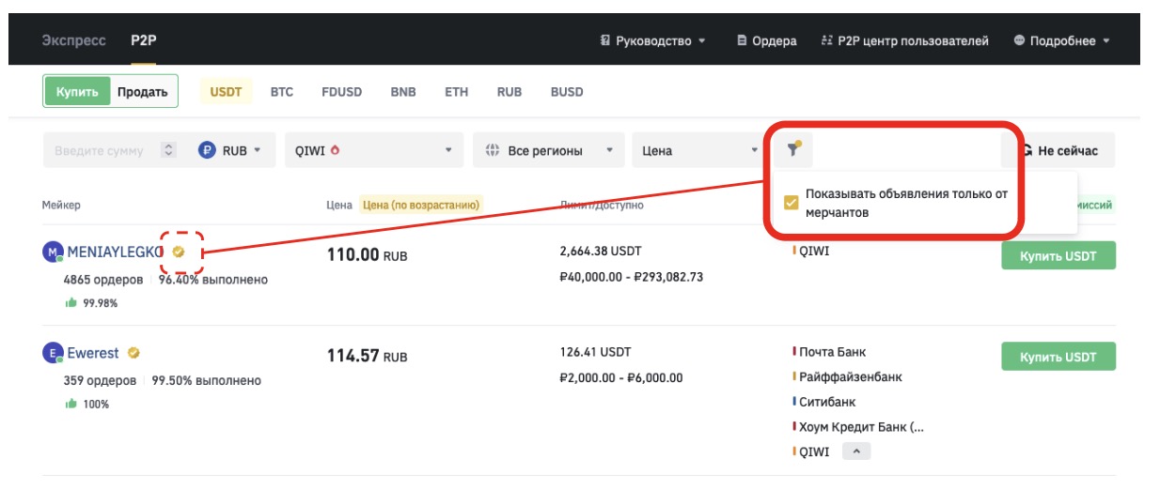This screenshot has height=490, width=1160.
Task: Focus the enter amount input field
Action: click(101, 150)
